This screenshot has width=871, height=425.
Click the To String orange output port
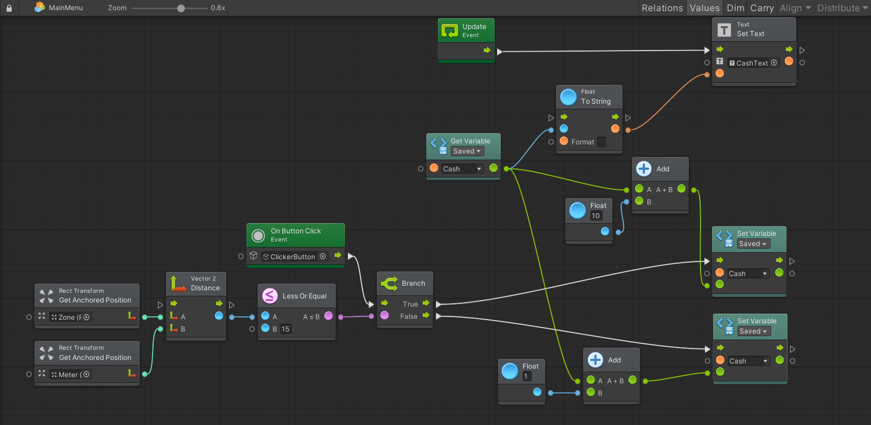[615, 129]
